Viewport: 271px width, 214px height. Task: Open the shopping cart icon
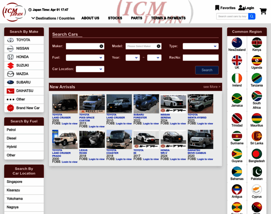[x=263, y=11]
